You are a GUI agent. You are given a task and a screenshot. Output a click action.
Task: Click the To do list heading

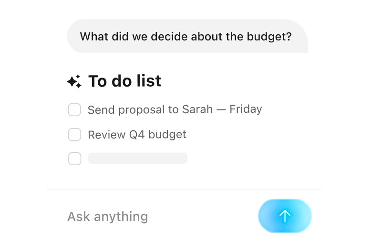point(124,81)
